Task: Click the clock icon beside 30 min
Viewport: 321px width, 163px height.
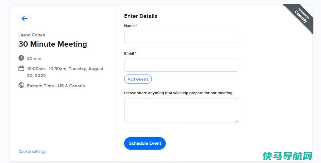Action: pos(21,58)
